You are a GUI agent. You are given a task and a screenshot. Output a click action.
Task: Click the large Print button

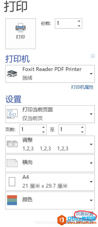click(x=20, y=34)
